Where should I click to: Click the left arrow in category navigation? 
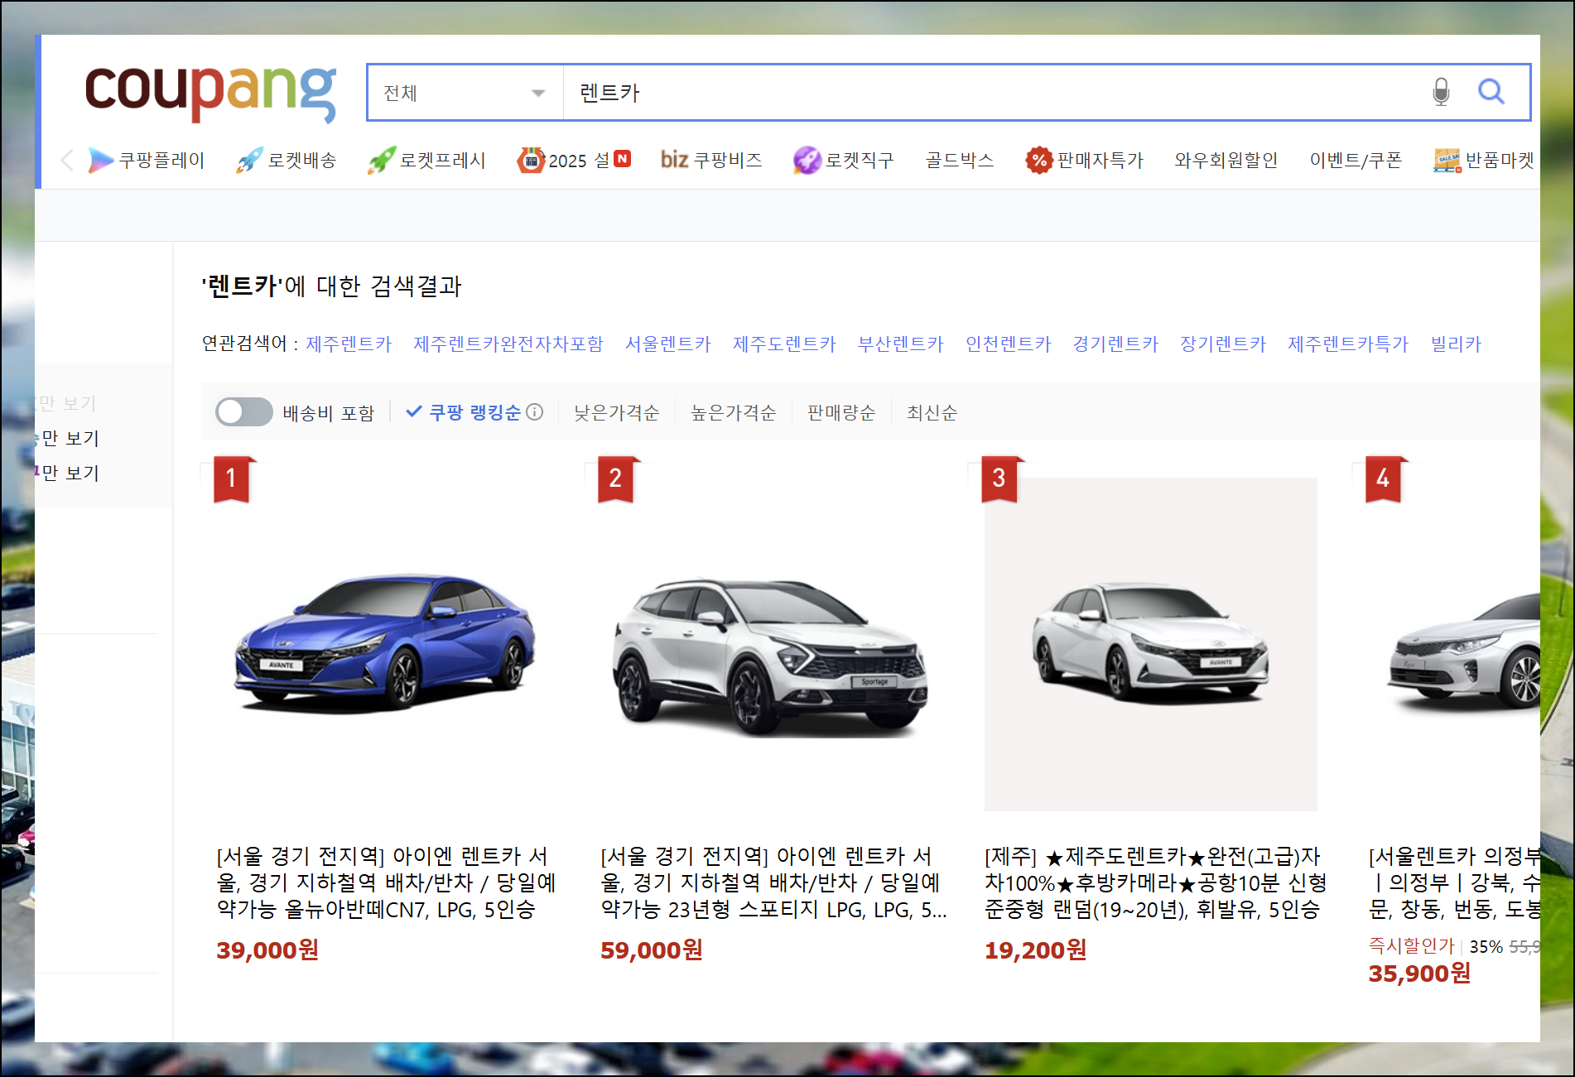pyautogui.click(x=67, y=161)
